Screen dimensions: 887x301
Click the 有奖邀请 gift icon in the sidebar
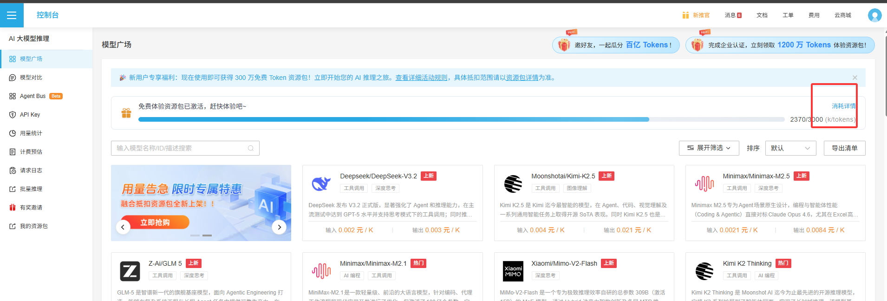tap(13, 208)
